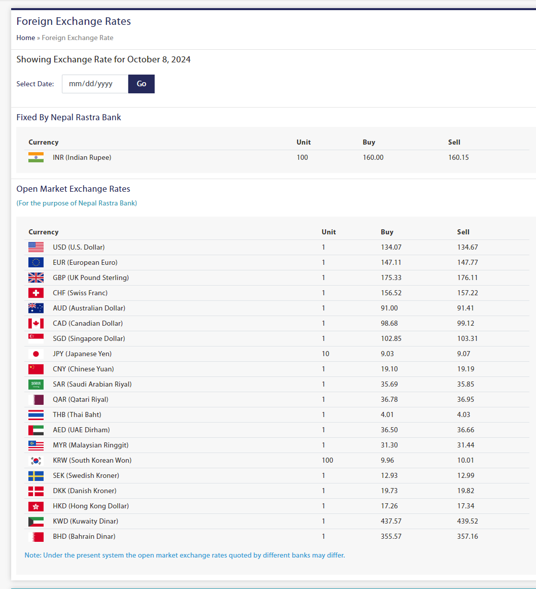Screen dimensions: 536x589
Task: Click the Hong Kong flag beside HKD
Action: click(x=36, y=506)
